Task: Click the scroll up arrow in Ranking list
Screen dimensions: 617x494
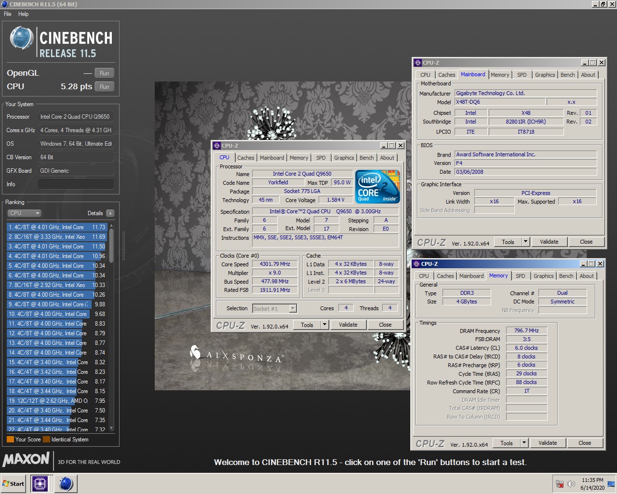Action: pyautogui.click(x=112, y=225)
